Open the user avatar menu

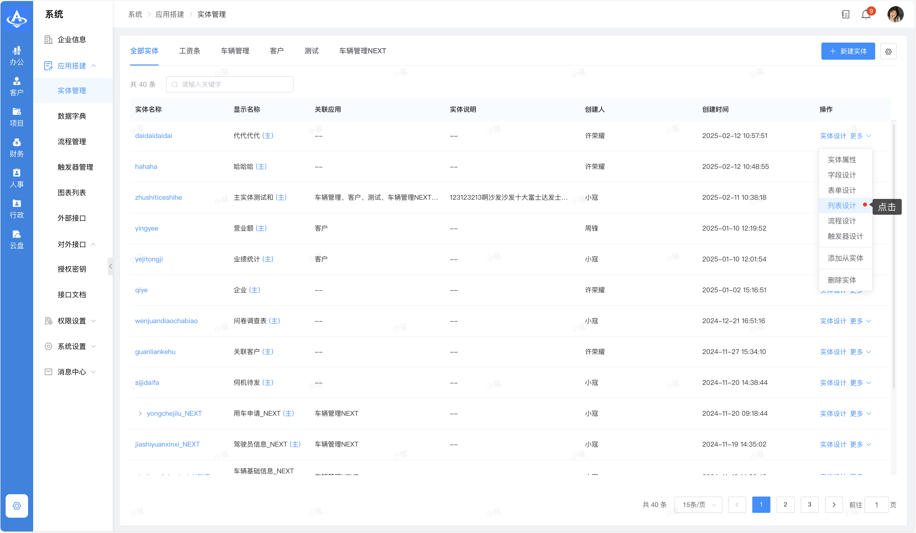tap(895, 14)
